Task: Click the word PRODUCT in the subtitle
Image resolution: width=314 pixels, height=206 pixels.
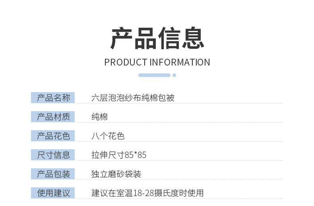Action: pos(126,62)
